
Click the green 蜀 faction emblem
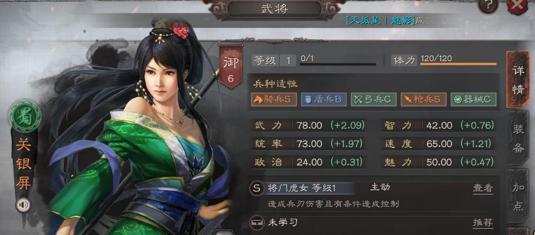point(25,117)
